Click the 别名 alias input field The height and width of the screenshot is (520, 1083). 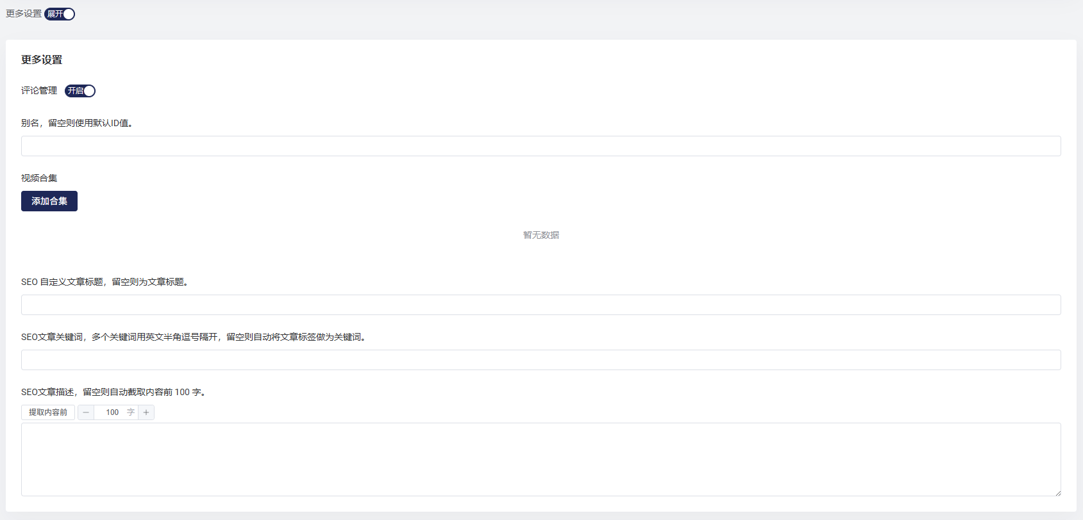tap(541, 146)
